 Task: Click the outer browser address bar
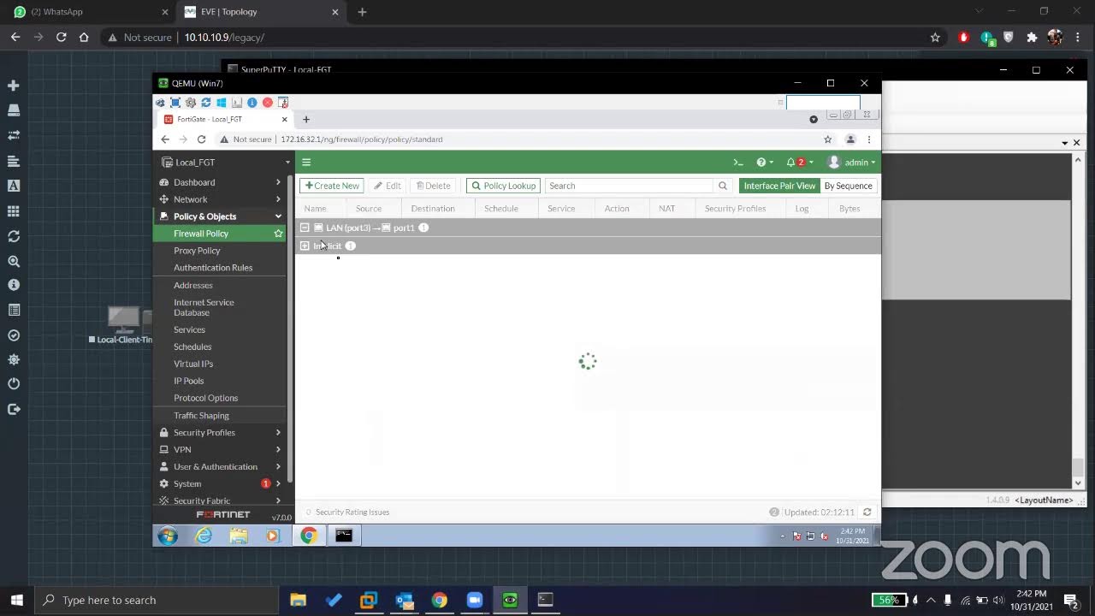tap(547, 38)
